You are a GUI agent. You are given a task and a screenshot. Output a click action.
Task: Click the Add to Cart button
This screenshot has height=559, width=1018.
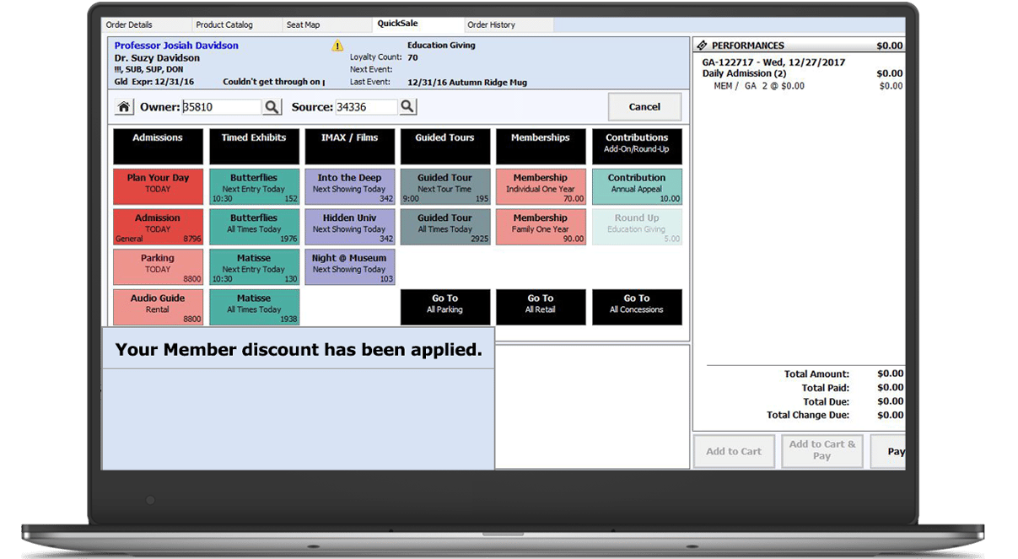pos(734,451)
